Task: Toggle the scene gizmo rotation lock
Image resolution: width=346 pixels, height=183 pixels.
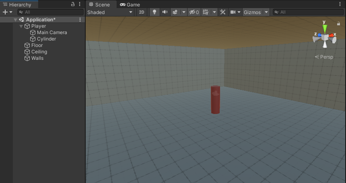Action: point(338,23)
